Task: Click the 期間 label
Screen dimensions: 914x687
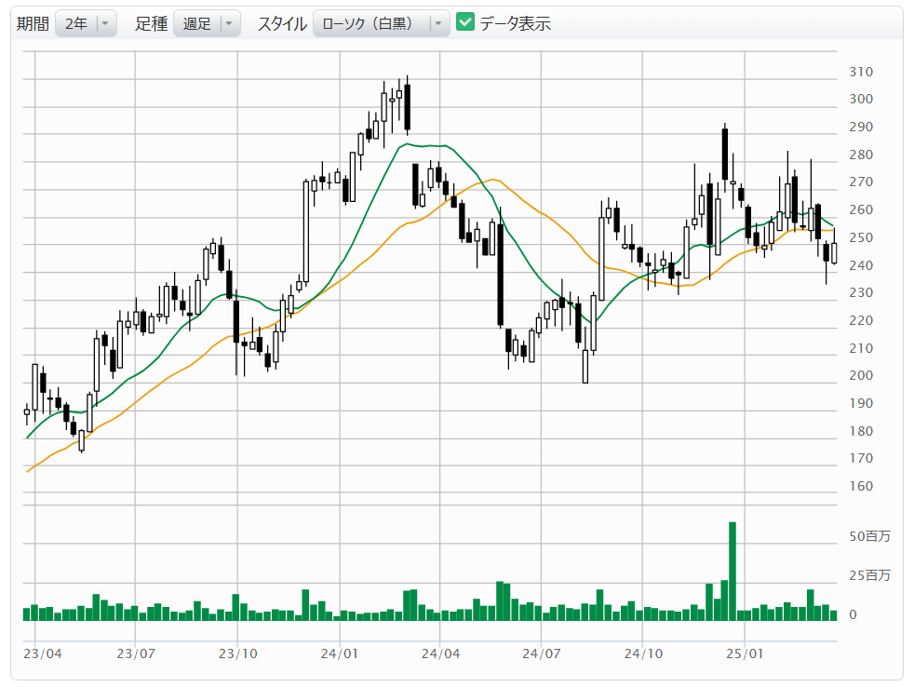Action: (x=33, y=23)
